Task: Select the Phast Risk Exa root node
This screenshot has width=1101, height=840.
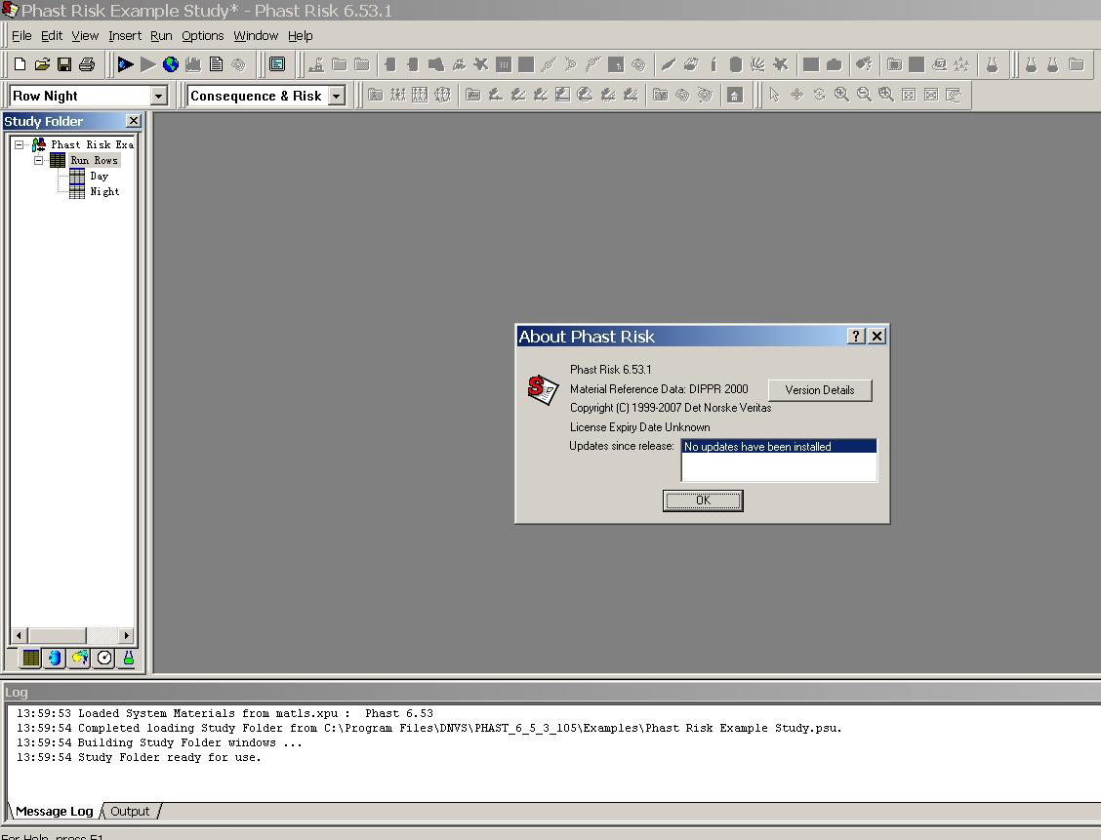Action: point(92,144)
